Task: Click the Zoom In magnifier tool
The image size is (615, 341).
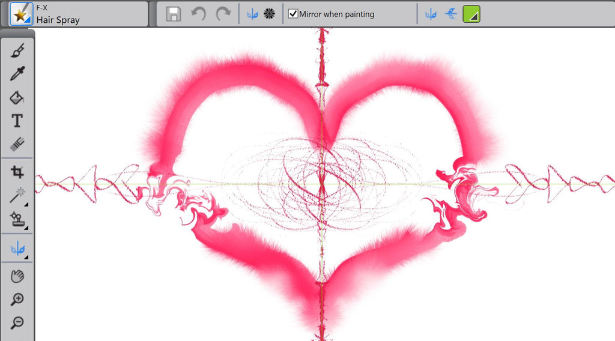Action: click(x=17, y=300)
